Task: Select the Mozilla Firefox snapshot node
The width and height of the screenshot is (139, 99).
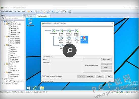Action: pos(61,38)
